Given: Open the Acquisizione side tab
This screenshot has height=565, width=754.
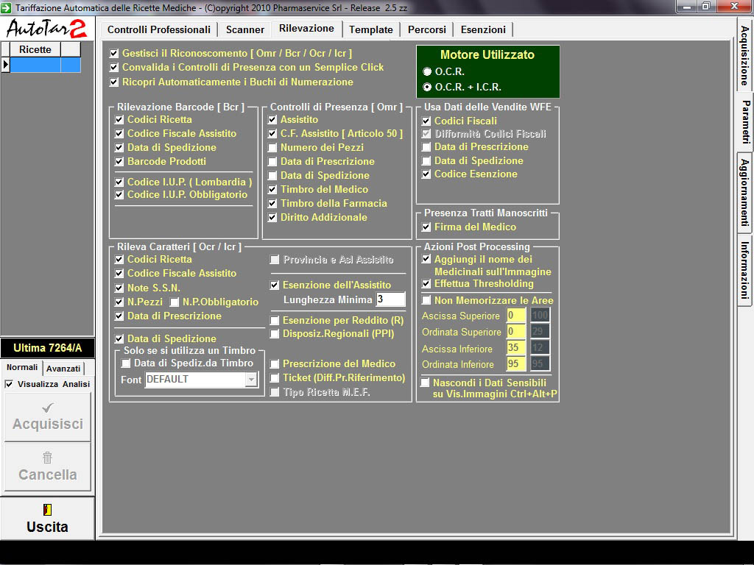Looking at the screenshot, I should 744,55.
